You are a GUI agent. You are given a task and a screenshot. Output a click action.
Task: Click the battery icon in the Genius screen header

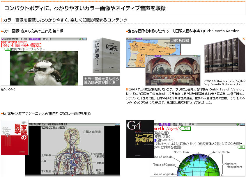coord(243,124)
